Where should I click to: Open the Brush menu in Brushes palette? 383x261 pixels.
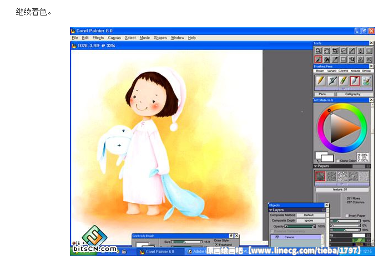tap(320, 71)
